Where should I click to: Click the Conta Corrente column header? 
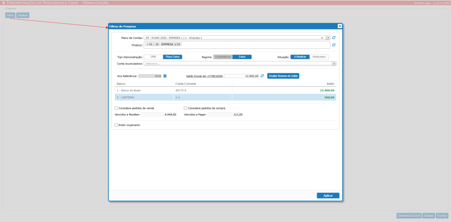click(x=203, y=84)
